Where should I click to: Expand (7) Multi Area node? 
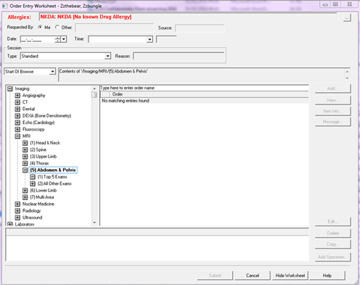pos(25,197)
